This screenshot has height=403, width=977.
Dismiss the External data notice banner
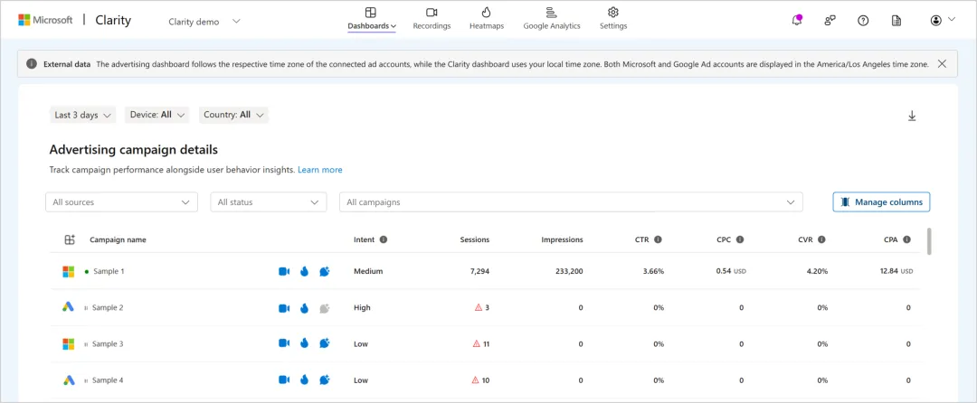click(942, 64)
